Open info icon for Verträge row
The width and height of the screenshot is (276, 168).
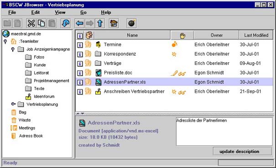point(80,64)
